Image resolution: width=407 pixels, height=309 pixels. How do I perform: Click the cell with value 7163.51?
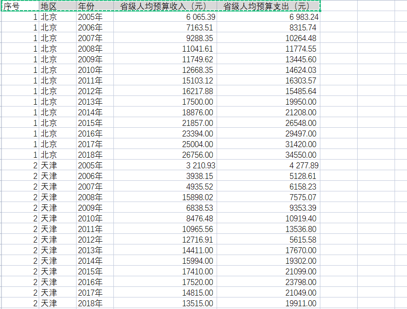tap(165, 27)
